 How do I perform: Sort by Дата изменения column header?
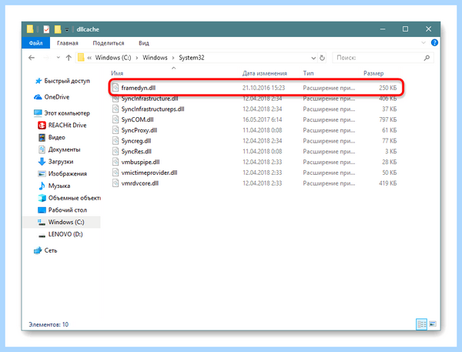pos(264,73)
